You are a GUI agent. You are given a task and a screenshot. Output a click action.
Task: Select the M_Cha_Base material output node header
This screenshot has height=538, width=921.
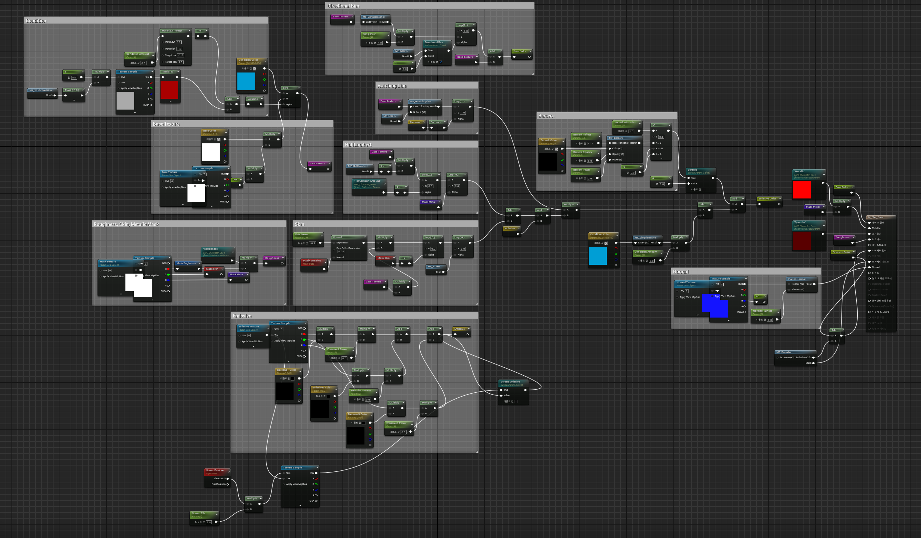pos(881,217)
